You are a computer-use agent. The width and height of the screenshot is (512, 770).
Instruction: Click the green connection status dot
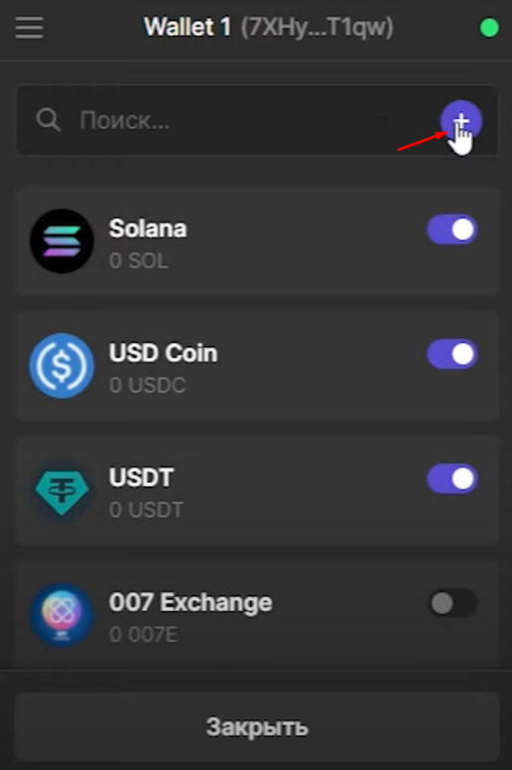click(489, 28)
